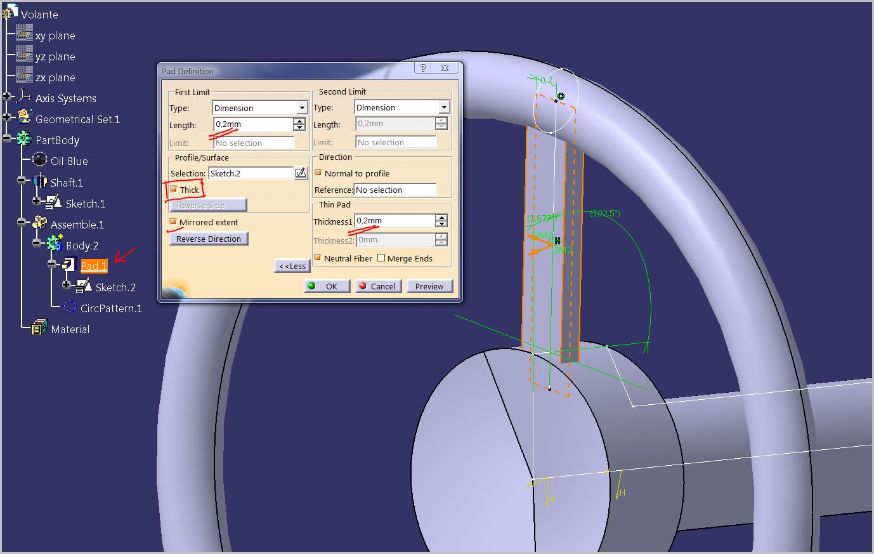The width and height of the screenshot is (874, 554).
Task: Toggle the Neutral Fiber checkbox
Action: tap(318, 258)
